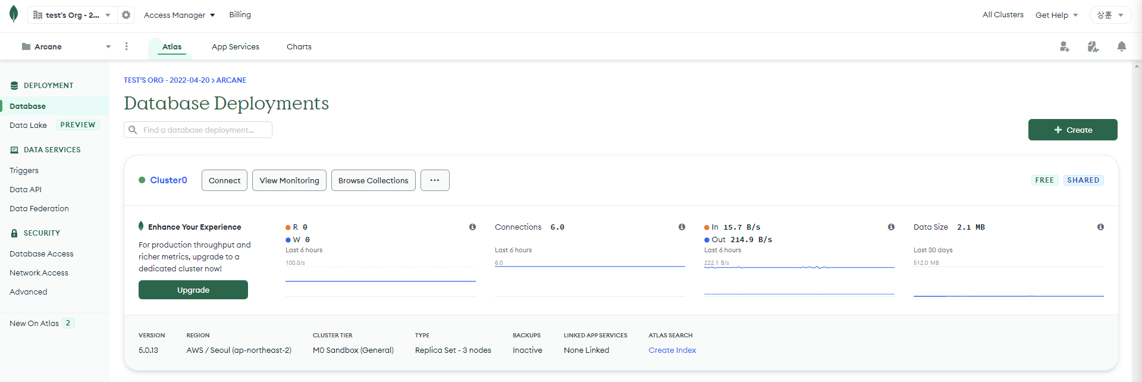Screen dimensions: 1142x382
Task: Open the alerts bell icon
Action: tap(1122, 46)
